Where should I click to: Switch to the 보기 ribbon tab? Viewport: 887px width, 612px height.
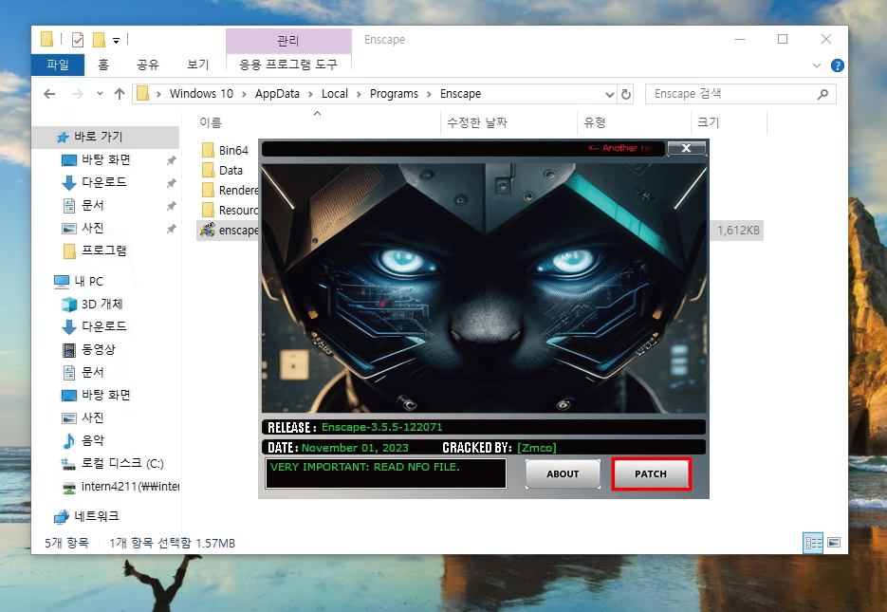(x=198, y=65)
